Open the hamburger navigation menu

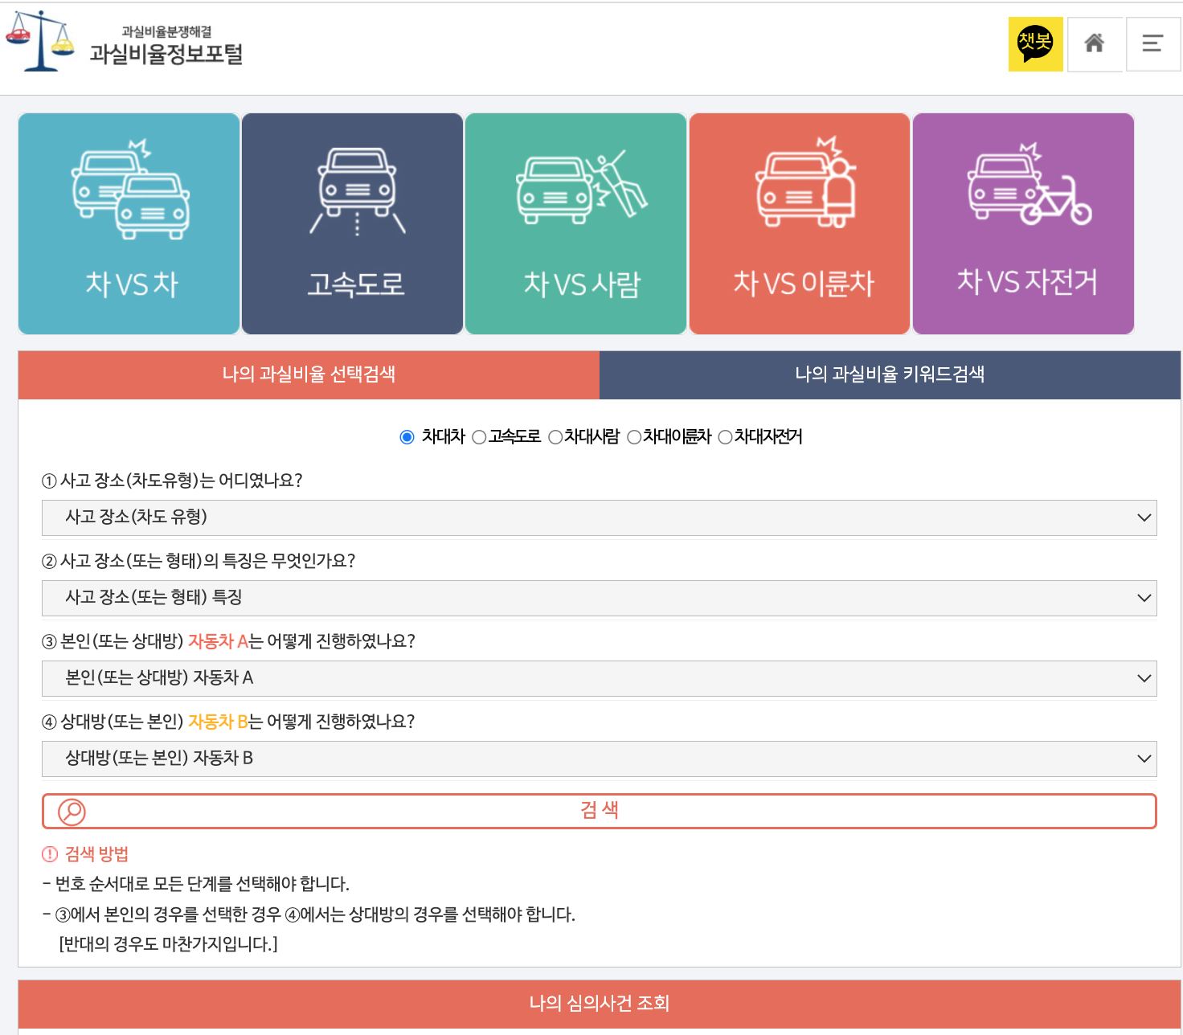click(x=1153, y=44)
